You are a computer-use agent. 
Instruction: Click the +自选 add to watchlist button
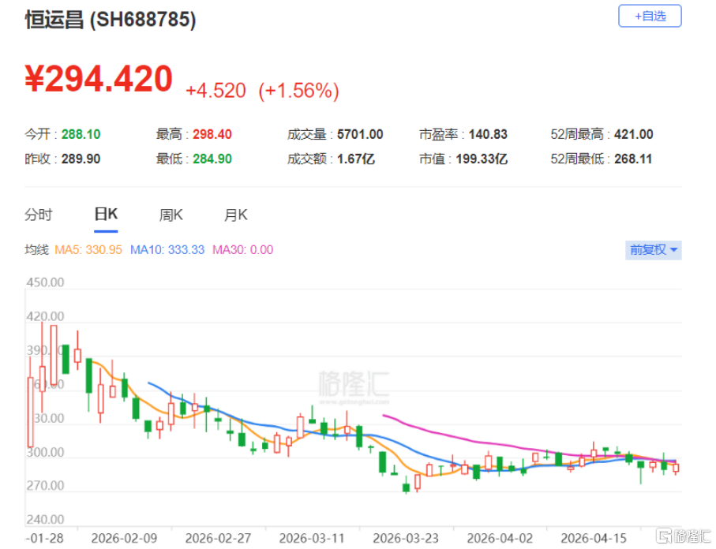pos(649,16)
